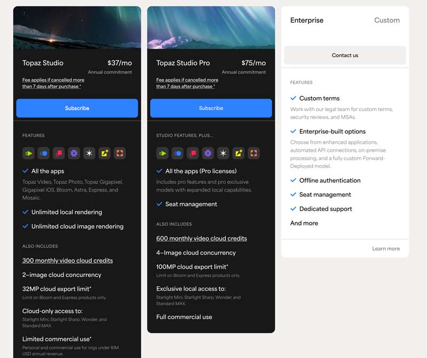The image size is (427, 358).
Task: Open the 300 monthly video cloud credits link
Action: [68, 261]
